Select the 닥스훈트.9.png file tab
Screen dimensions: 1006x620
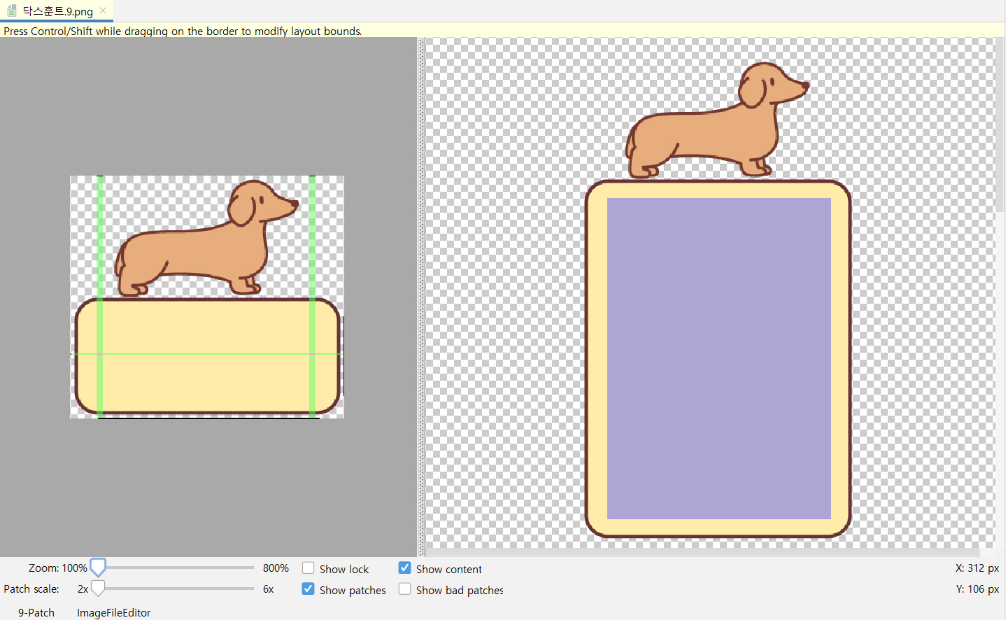[57, 10]
